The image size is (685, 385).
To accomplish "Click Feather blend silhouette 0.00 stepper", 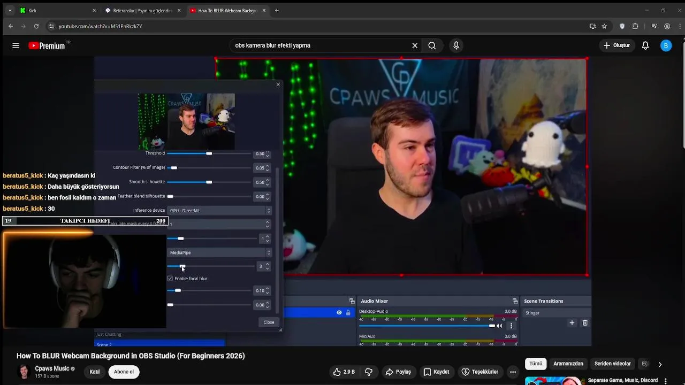I will pyautogui.click(x=268, y=197).
